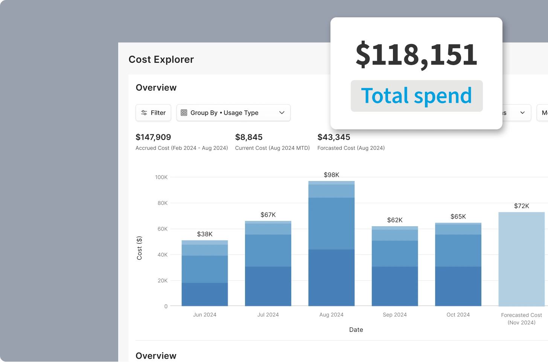Click the partially visible 'M' button at right edge

point(544,113)
